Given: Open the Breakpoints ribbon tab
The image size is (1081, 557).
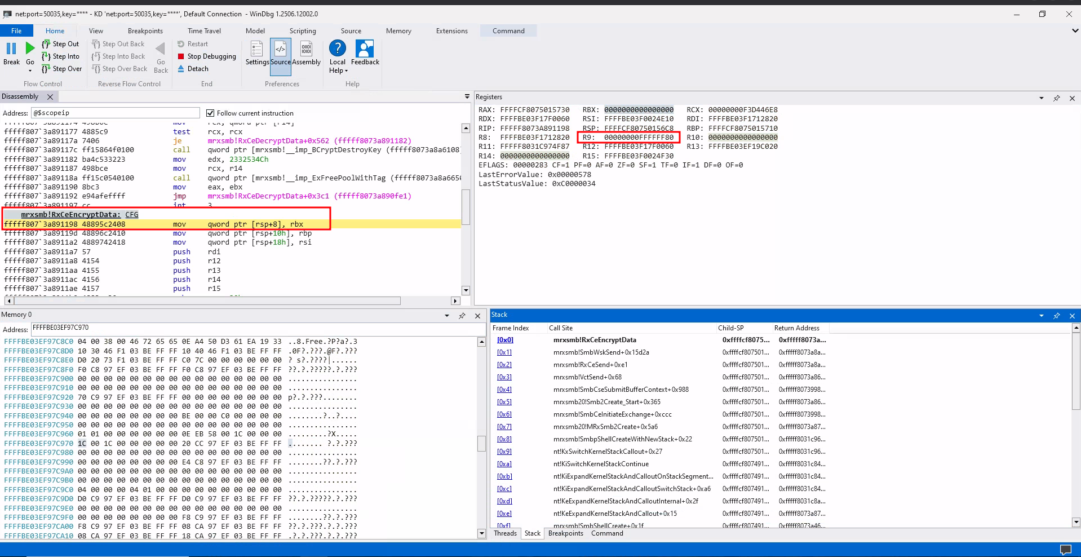Looking at the screenshot, I should pos(145,31).
